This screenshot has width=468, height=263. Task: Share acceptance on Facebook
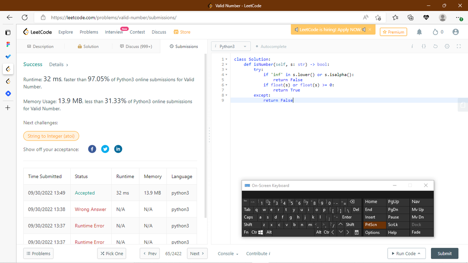click(92, 149)
